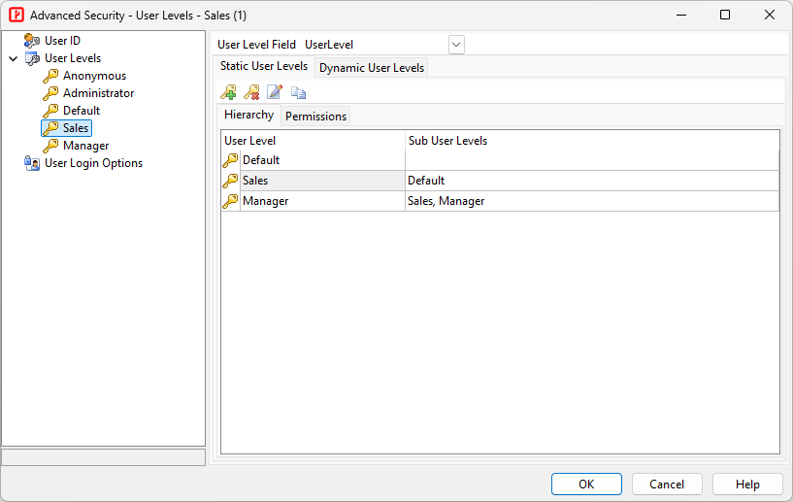Open Help for this dialog

click(x=746, y=484)
